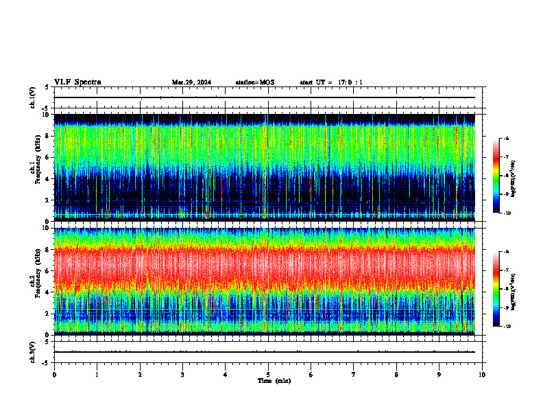The image size is (543, 420).
Task: Click the time axis tick label 10
Action: pos(482,375)
